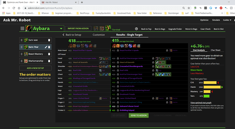Click the Beast Mastery spec icon in header
Screen dimensions: 235x129
coord(96,28)
